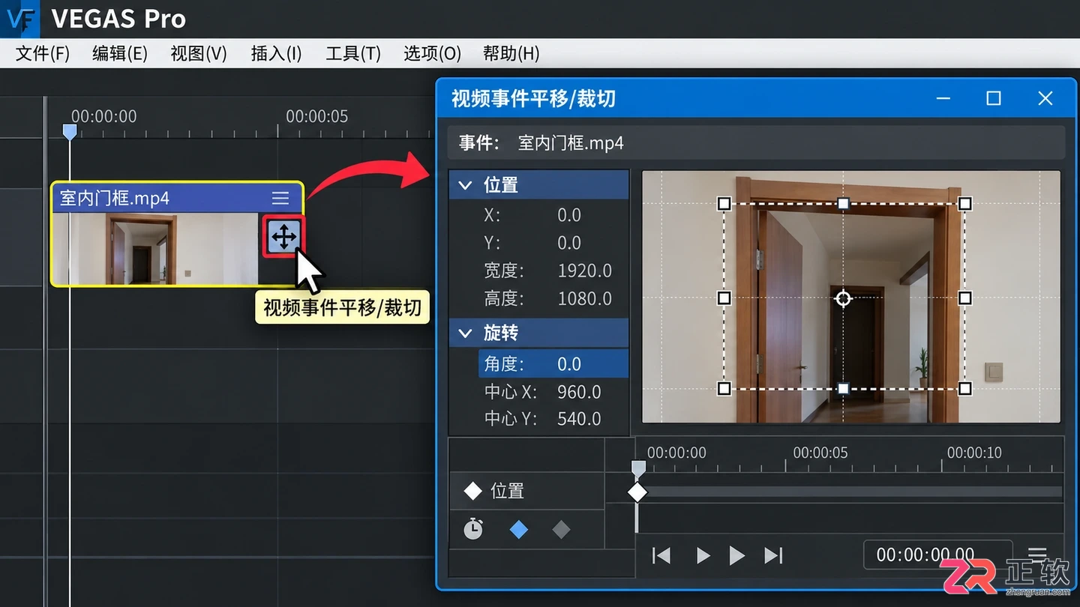Click the crop frame center crosshair
This screenshot has height=607, width=1080.
[844, 298]
